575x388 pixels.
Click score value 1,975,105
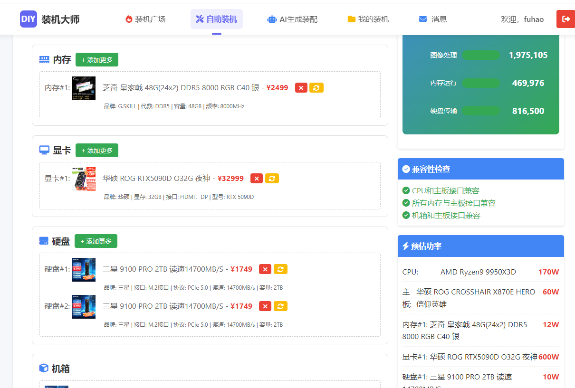pos(528,55)
